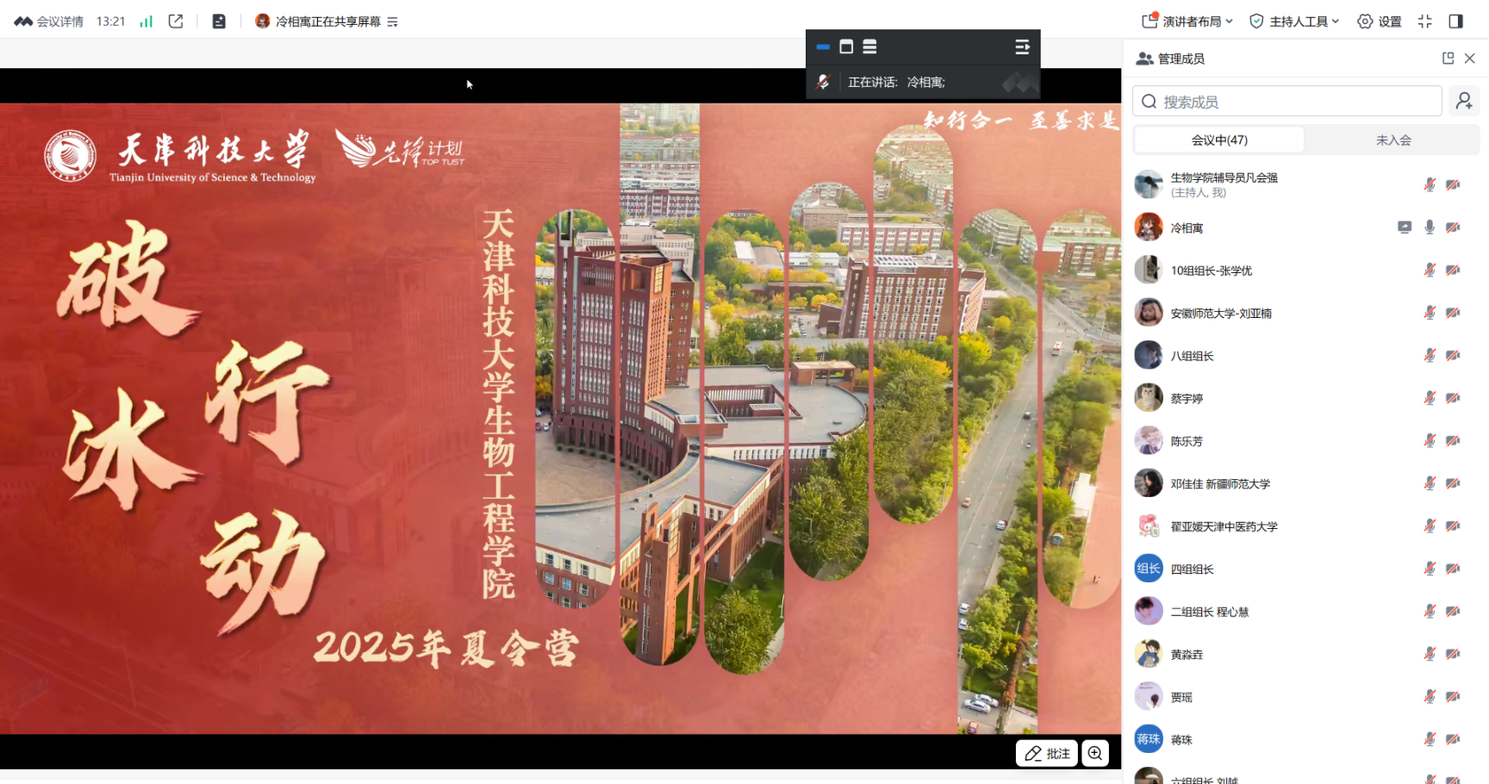Screen dimensions: 1489x784
Task: Click muted microphone icon for 邓佳佳 新疆师范大学
Action: pos(1430,483)
